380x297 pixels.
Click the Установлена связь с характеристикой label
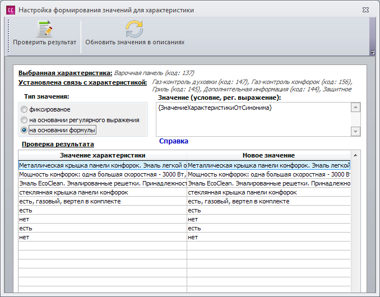pos(82,82)
